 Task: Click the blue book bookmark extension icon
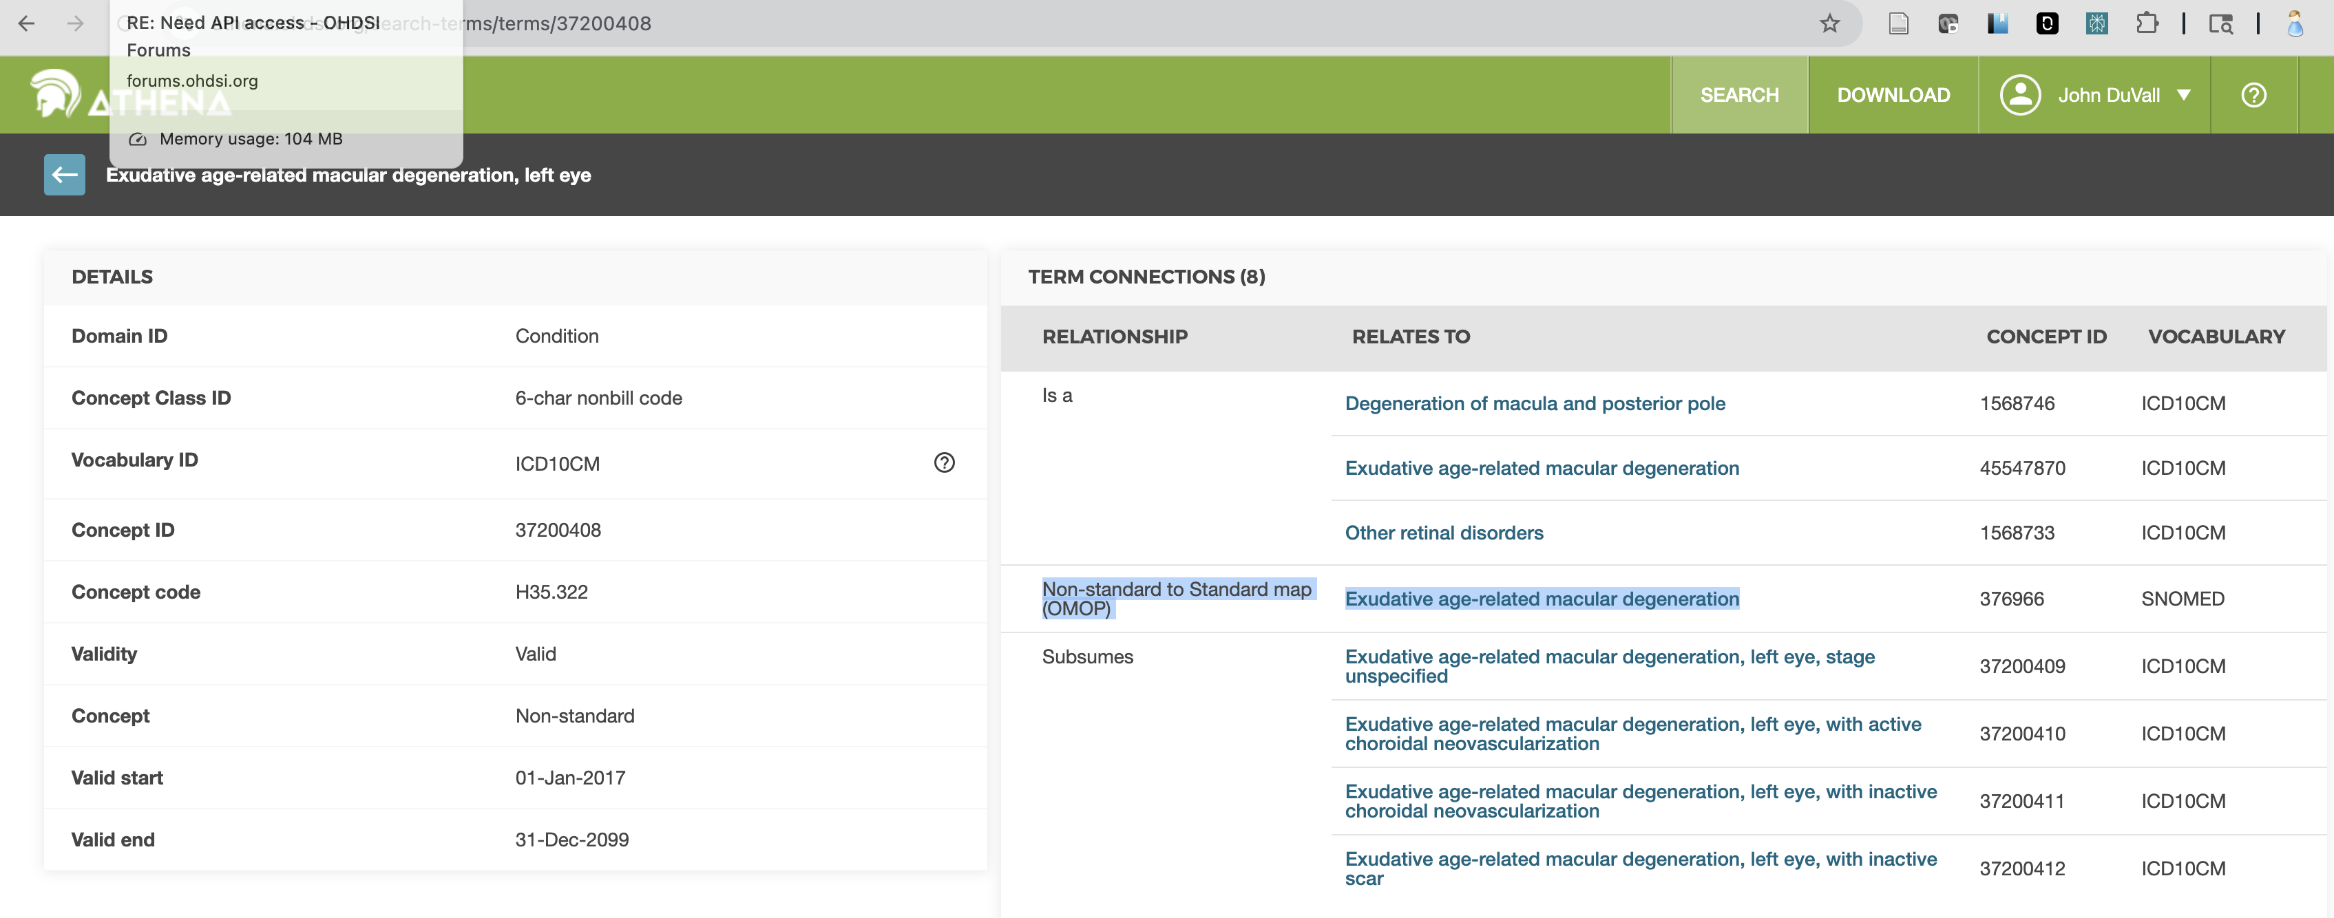click(1997, 23)
